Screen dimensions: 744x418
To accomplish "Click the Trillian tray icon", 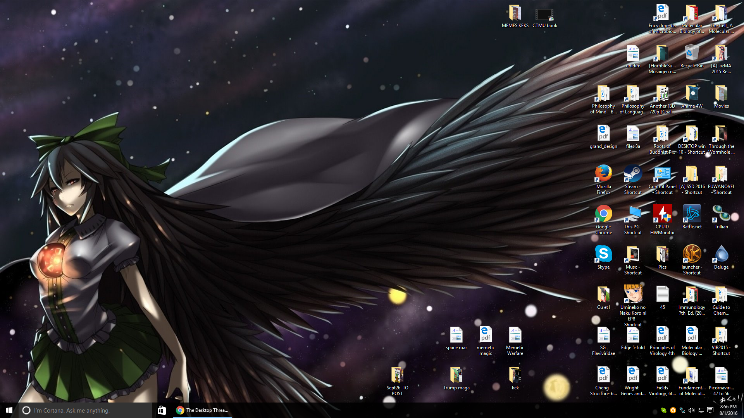I will [x=682, y=410].
